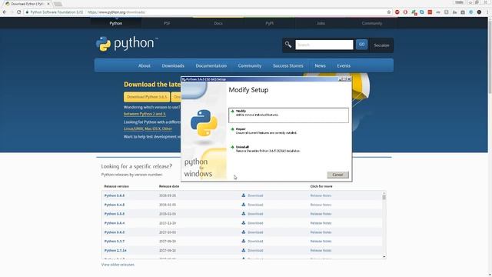Open the Python 3.4.8 release link
Image resolution: width=492 pixels, height=277 pixels.
115,205
